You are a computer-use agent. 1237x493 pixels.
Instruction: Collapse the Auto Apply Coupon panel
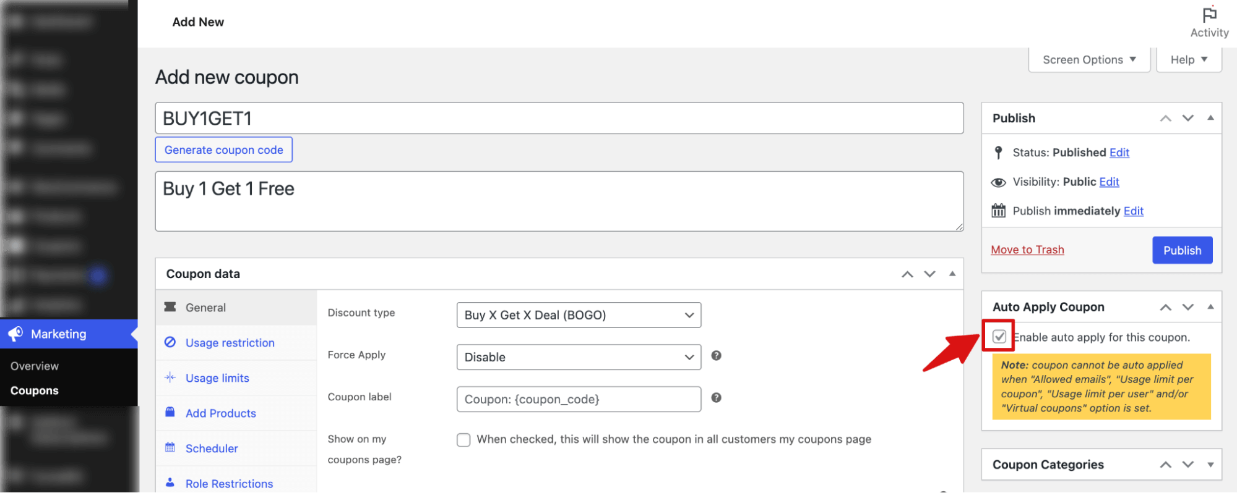[x=1210, y=307]
